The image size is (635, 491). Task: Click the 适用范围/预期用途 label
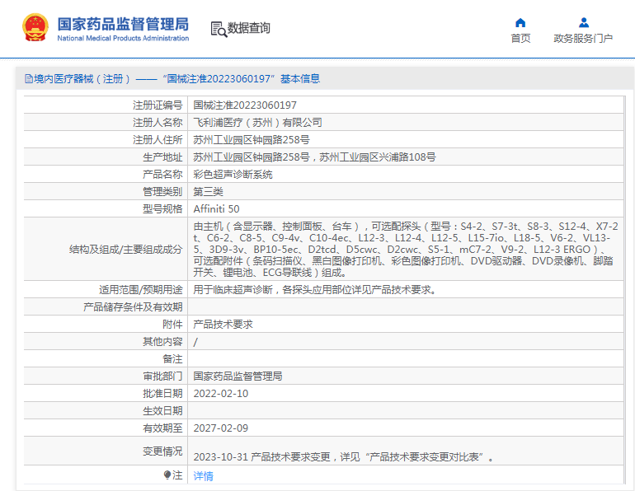pyautogui.click(x=140, y=290)
